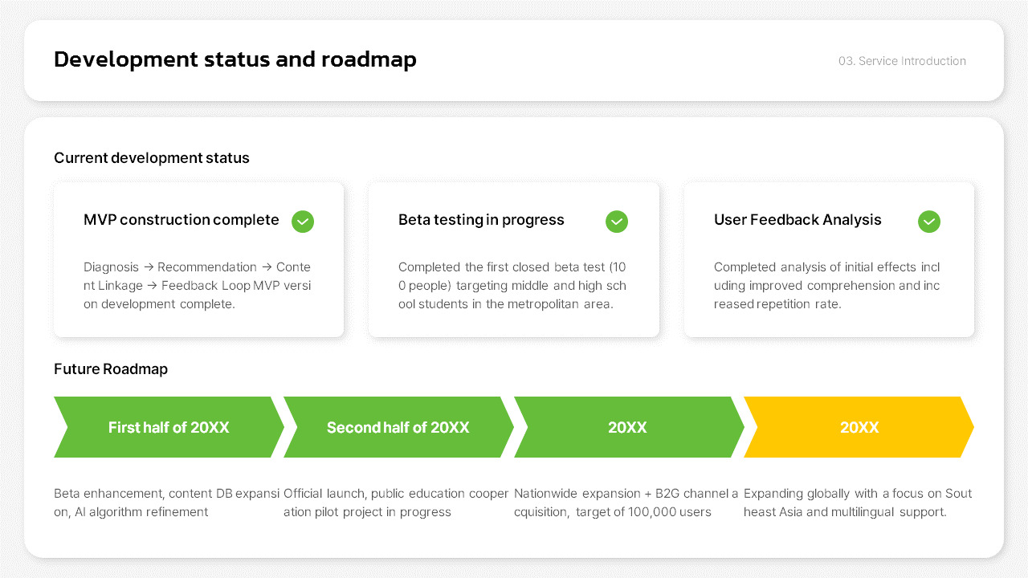Click the green check icon beside MVP construction complete
The height and width of the screenshot is (578, 1028).
(x=303, y=222)
